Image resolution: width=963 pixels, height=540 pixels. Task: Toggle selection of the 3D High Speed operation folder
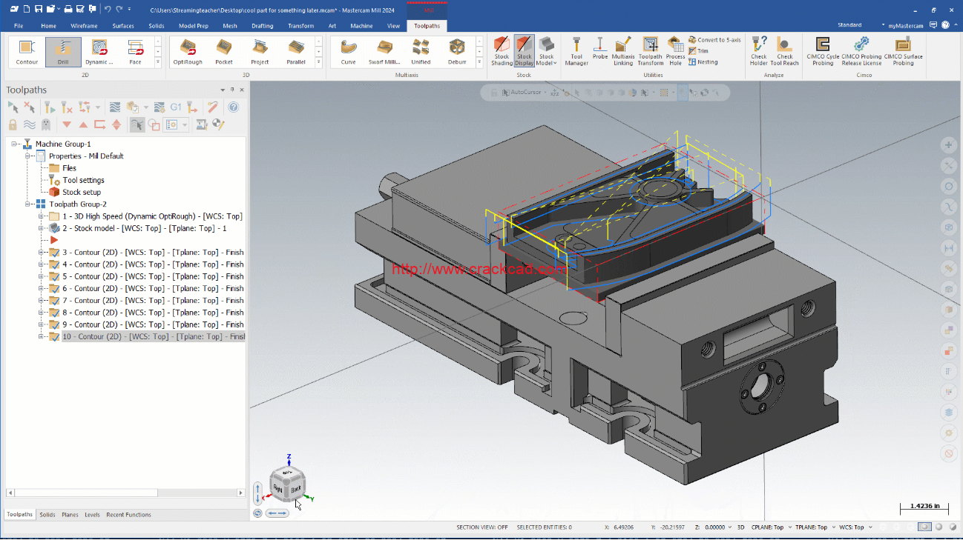(x=54, y=216)
